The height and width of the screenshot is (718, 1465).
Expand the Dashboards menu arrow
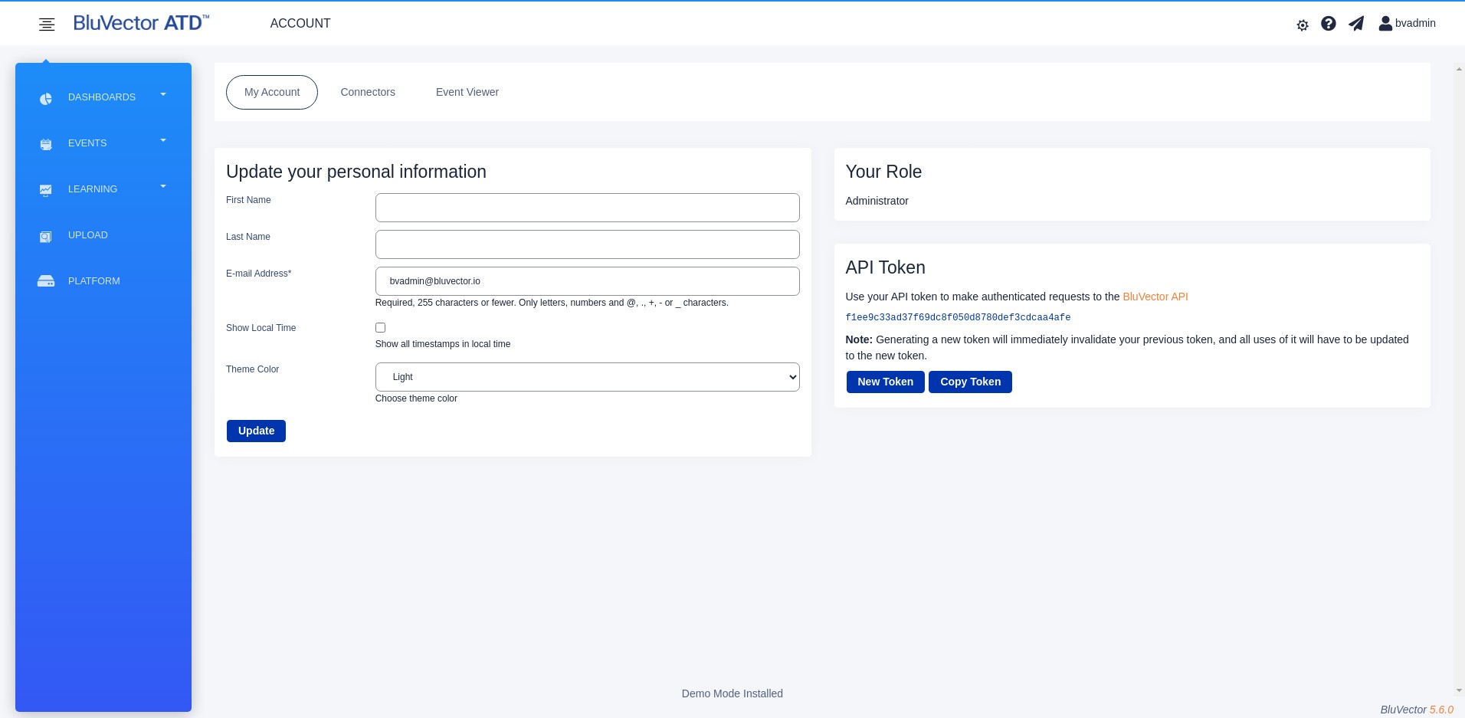tap(163, 94)
